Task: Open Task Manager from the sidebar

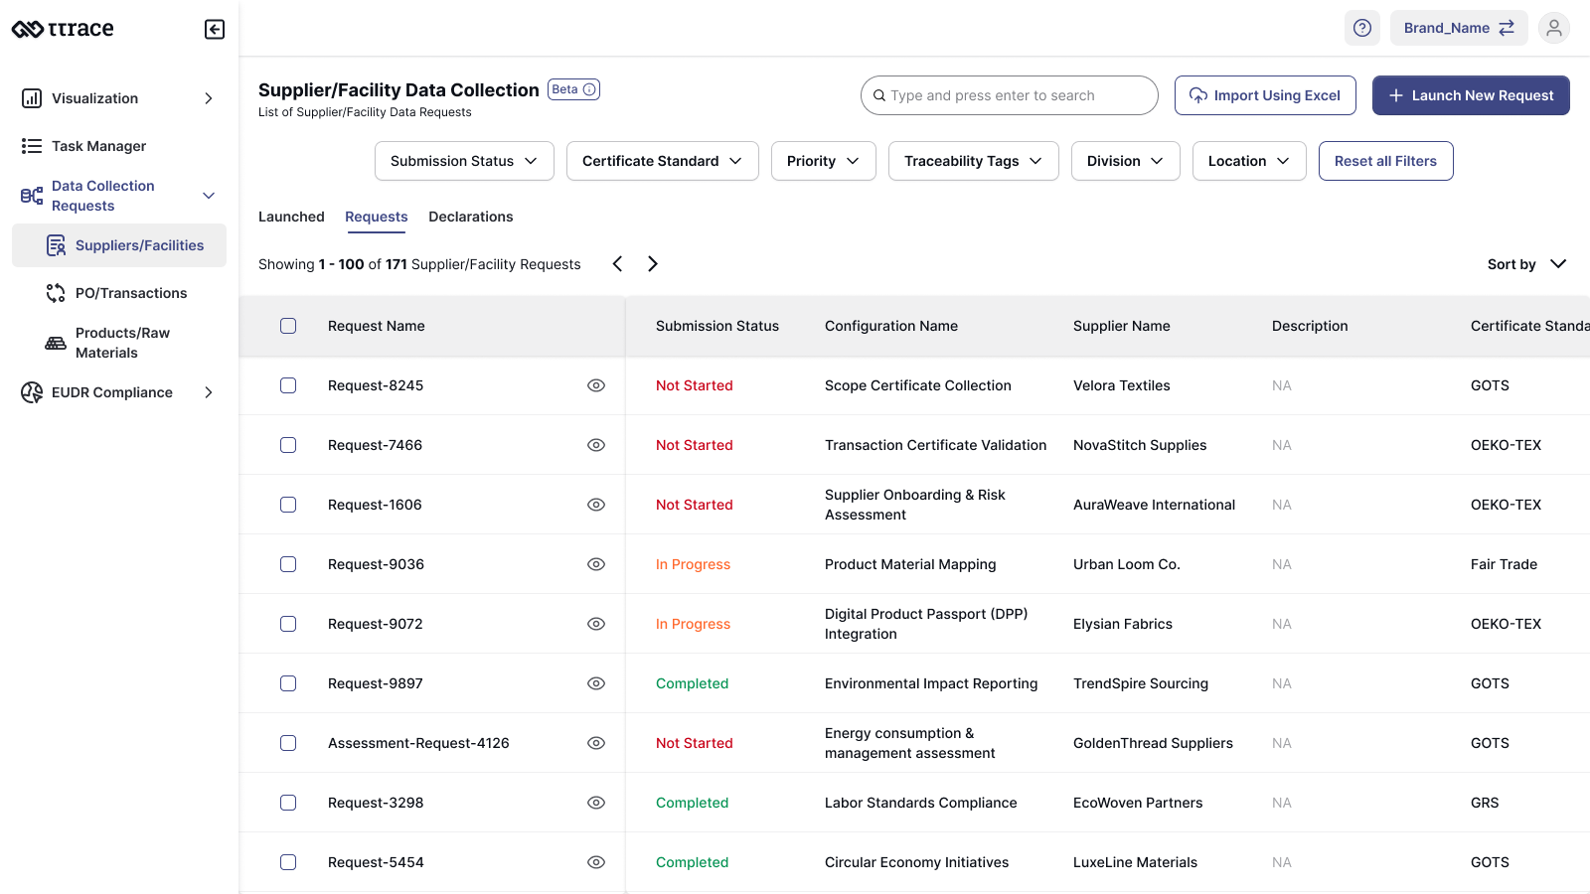Action: [119, 146]
